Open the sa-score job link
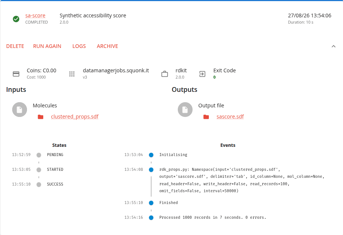Viewport: 343px width, 235px height. tap(35, 15)
